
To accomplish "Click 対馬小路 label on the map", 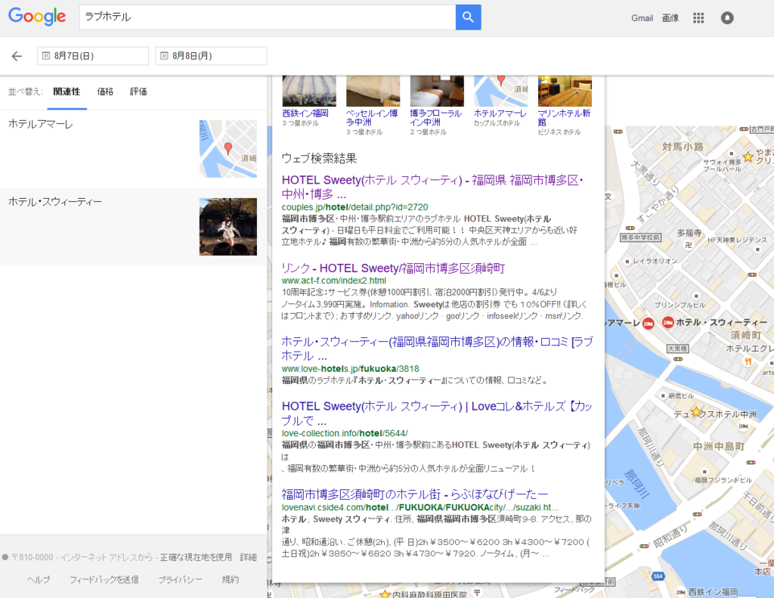I will [683, 147].
